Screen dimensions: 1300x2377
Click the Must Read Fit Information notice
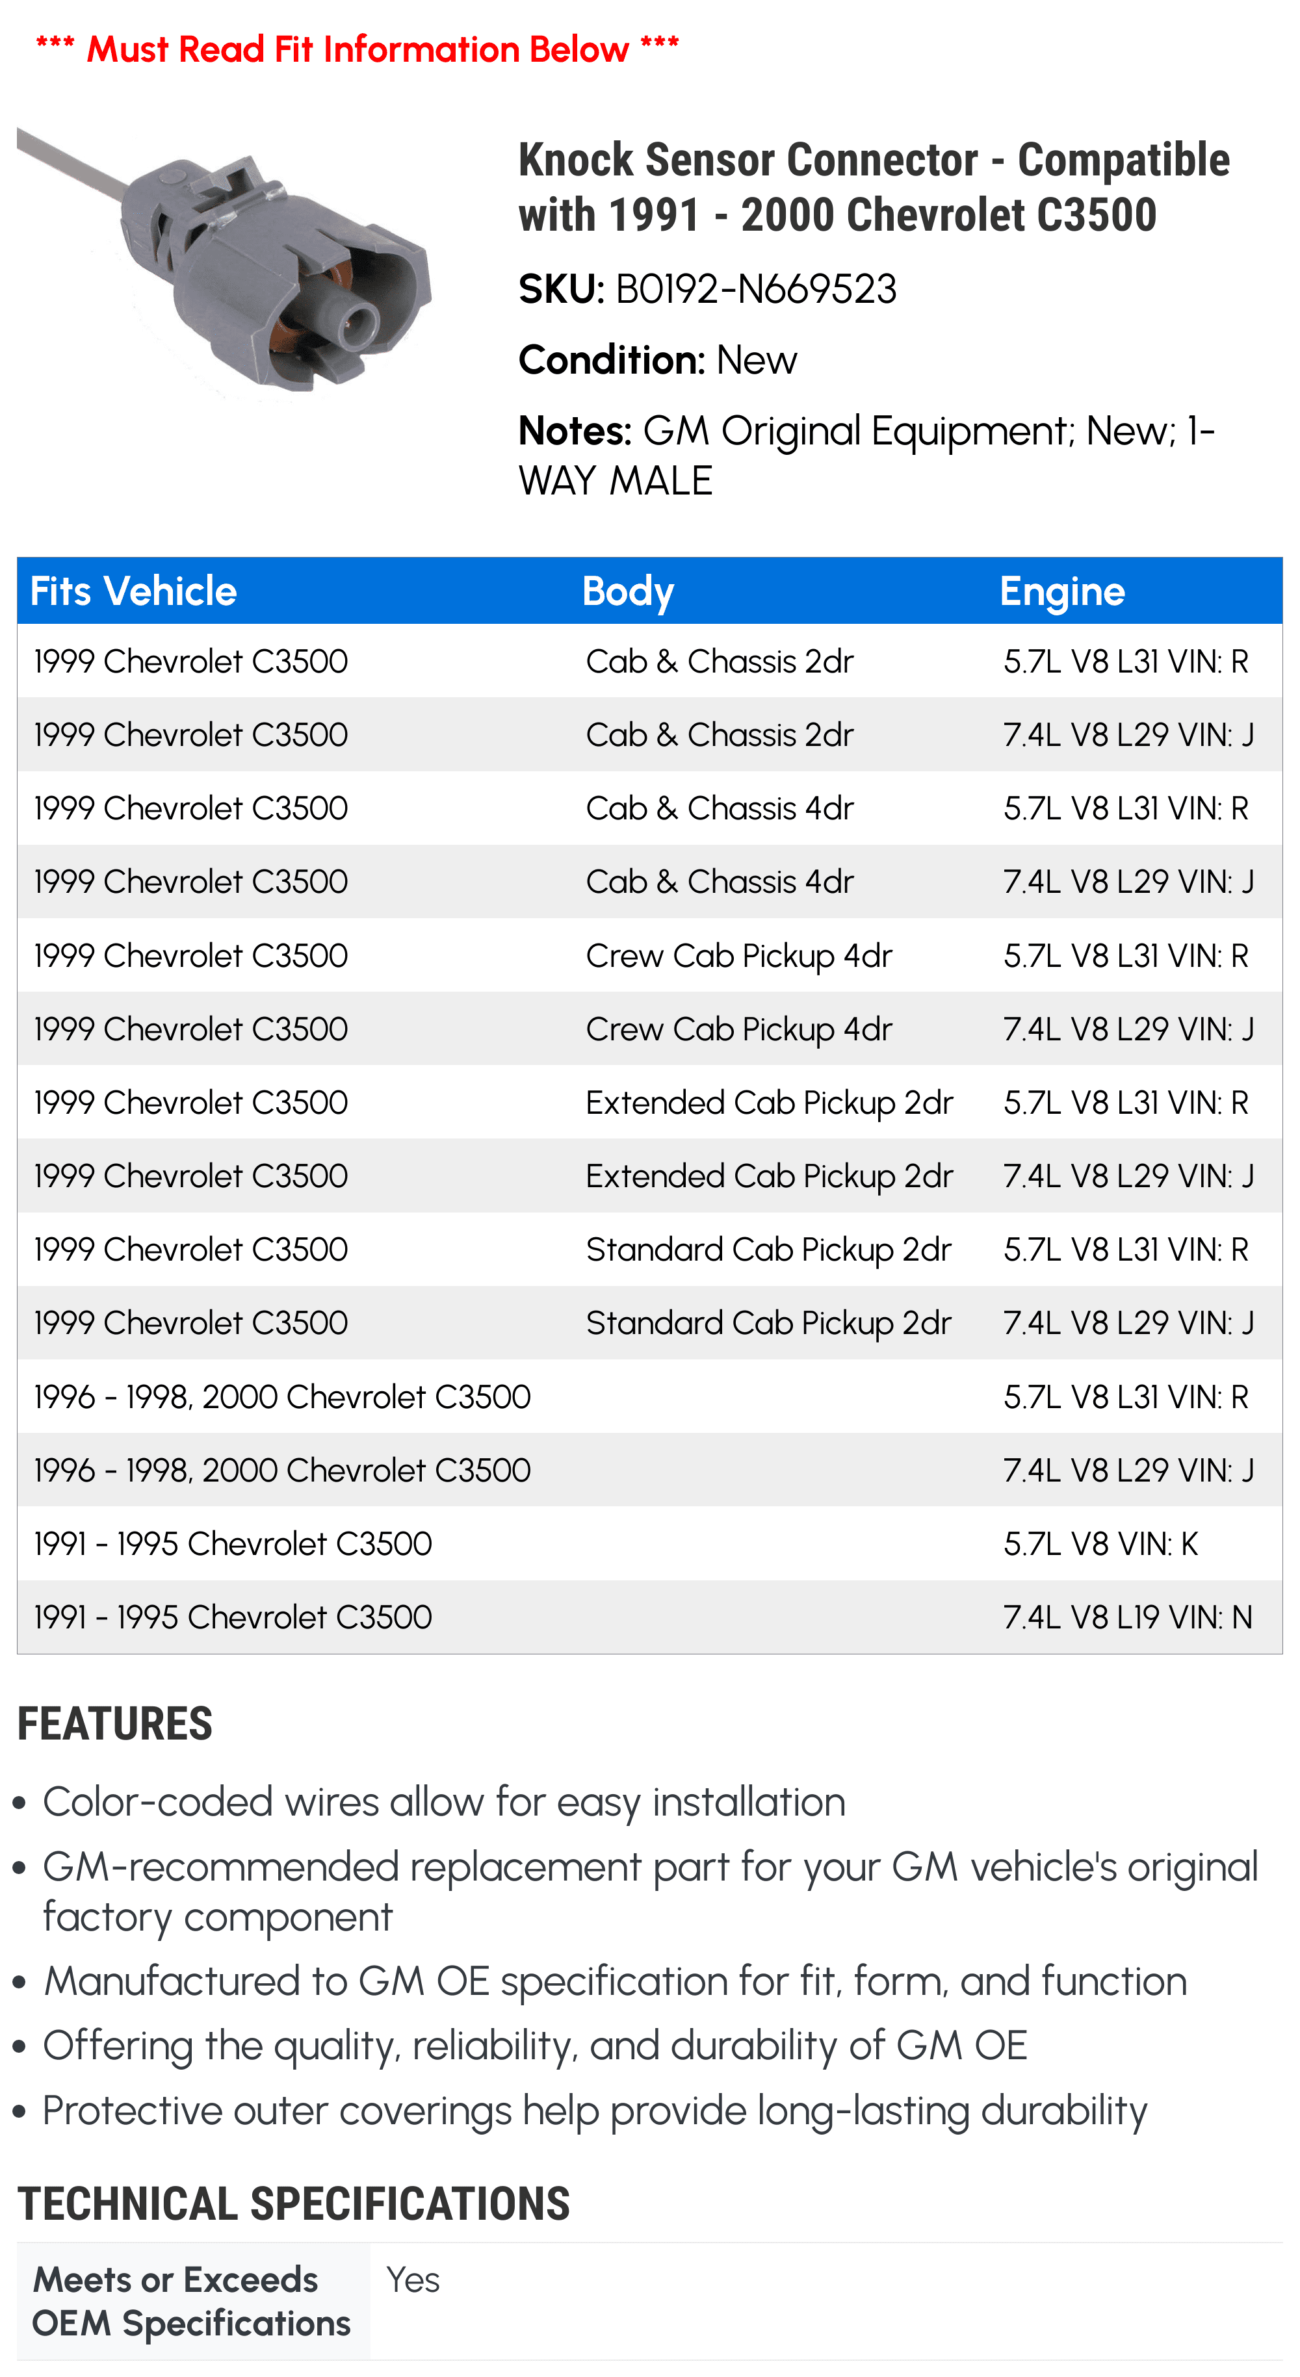coord(357,49)
